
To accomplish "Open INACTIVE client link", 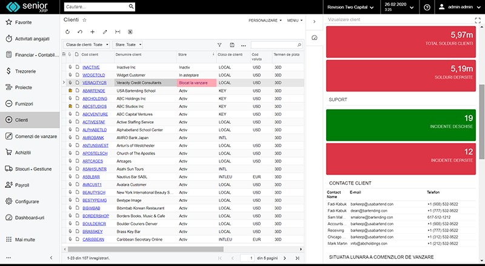I will click(91, 67).
